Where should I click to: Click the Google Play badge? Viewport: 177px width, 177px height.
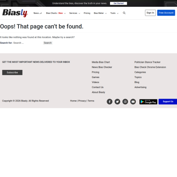pyautogui.click(x=148, y=102)
